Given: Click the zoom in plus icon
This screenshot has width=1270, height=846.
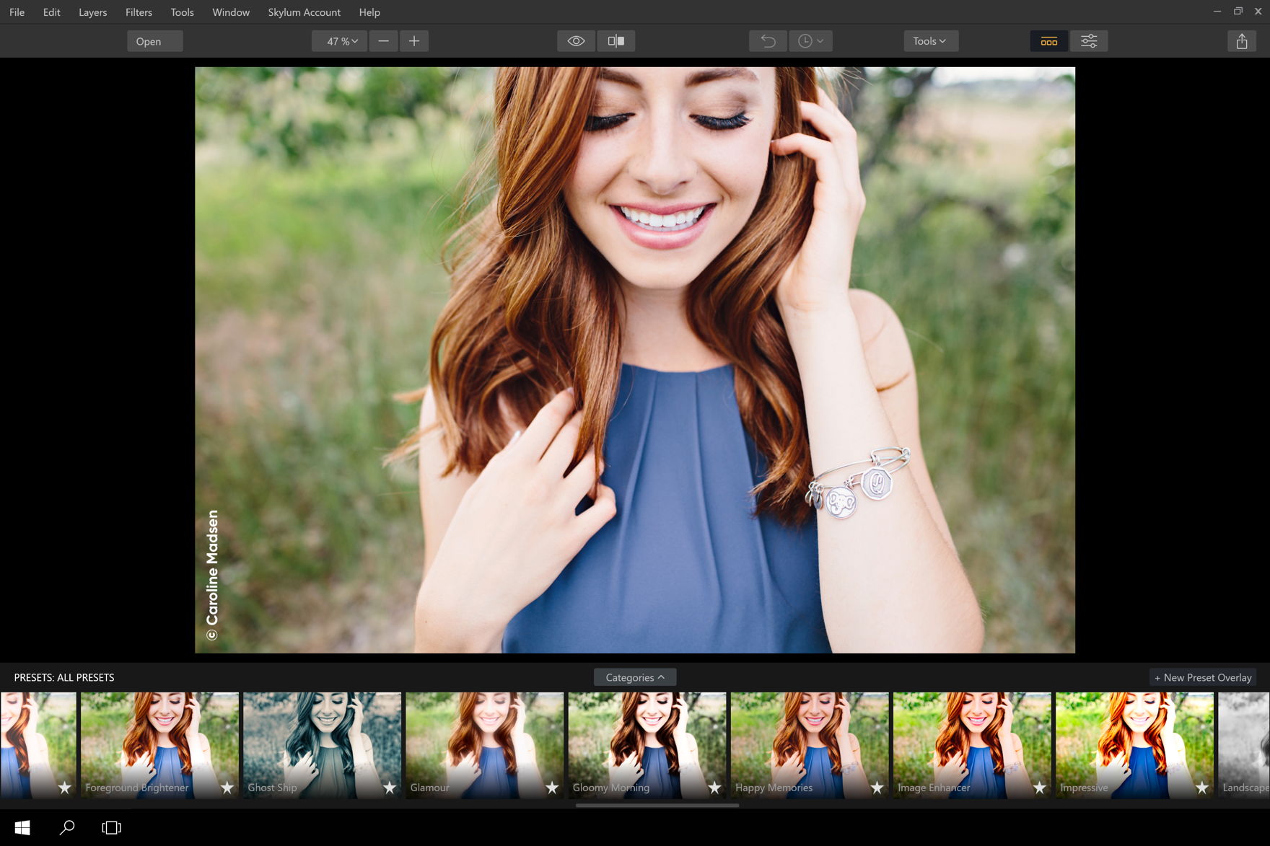Looking at the screenshot, I should (x=414, y=41).
